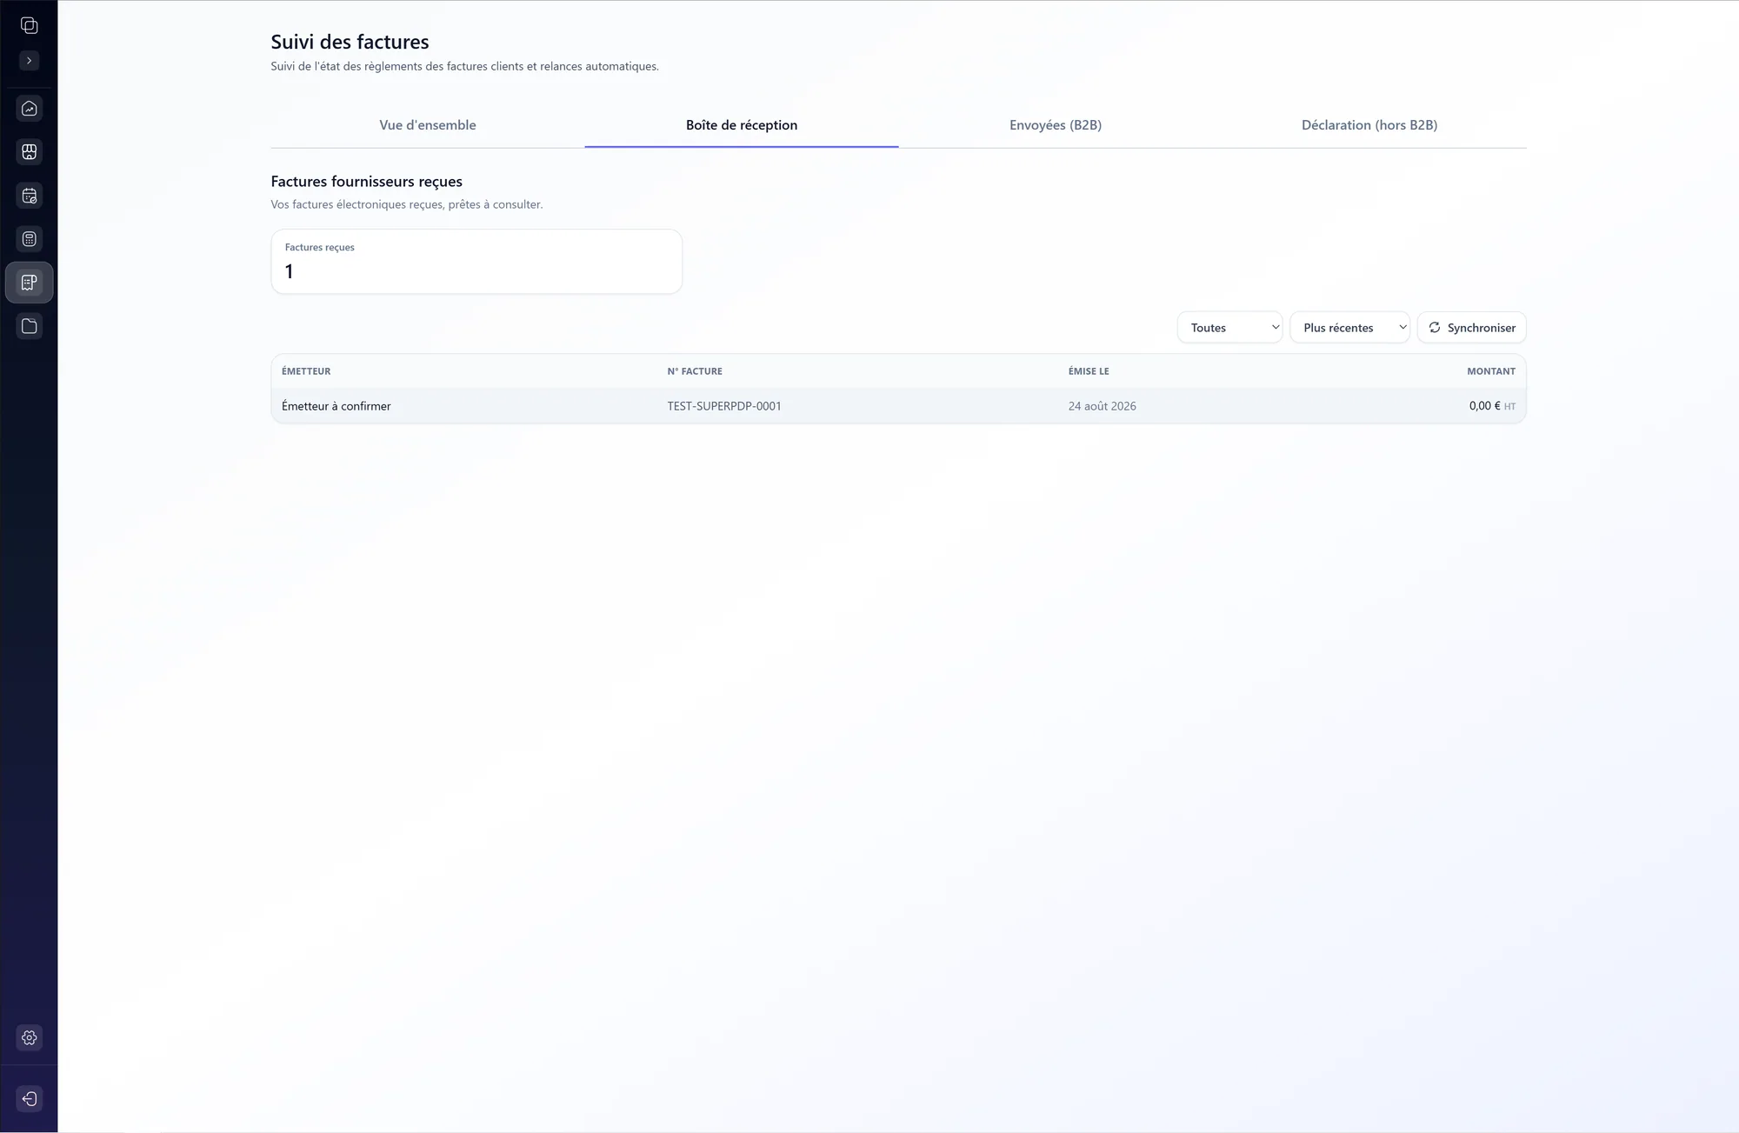Open the Envoyées (B2B) tab
The image size is (1739, 1133).
1056,125
